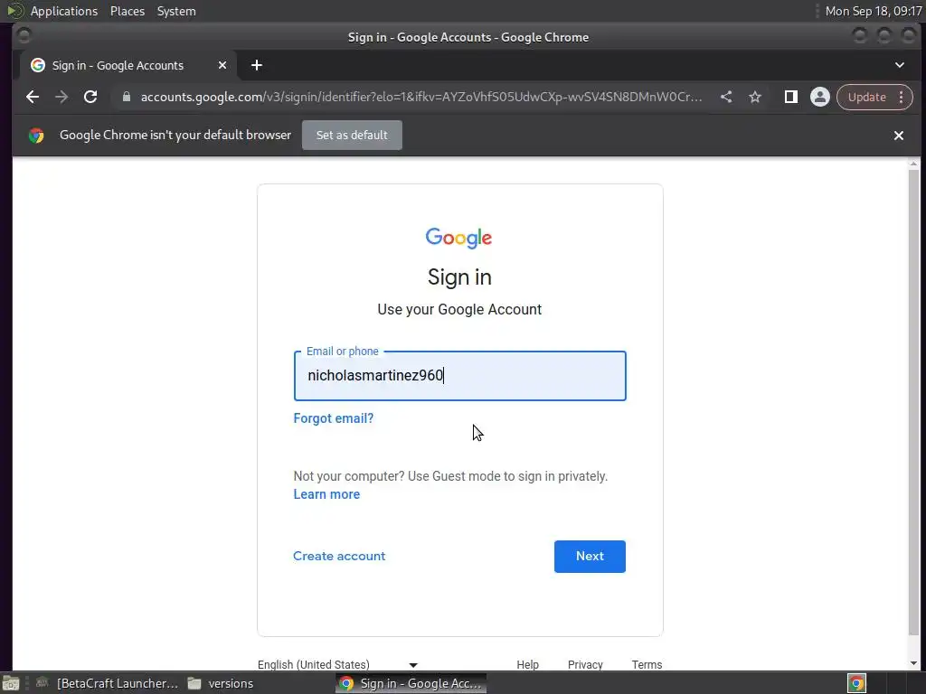Click the show desktop icon in the taskbar
This screenshot has width=926, height=694.
pos(11,683)
